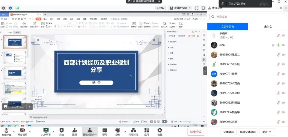Click the meeting info icon
This screenshot has width=288, height=137.
point(3,8)
